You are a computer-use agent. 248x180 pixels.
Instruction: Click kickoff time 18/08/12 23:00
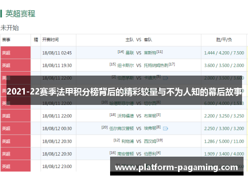[57, 167]
